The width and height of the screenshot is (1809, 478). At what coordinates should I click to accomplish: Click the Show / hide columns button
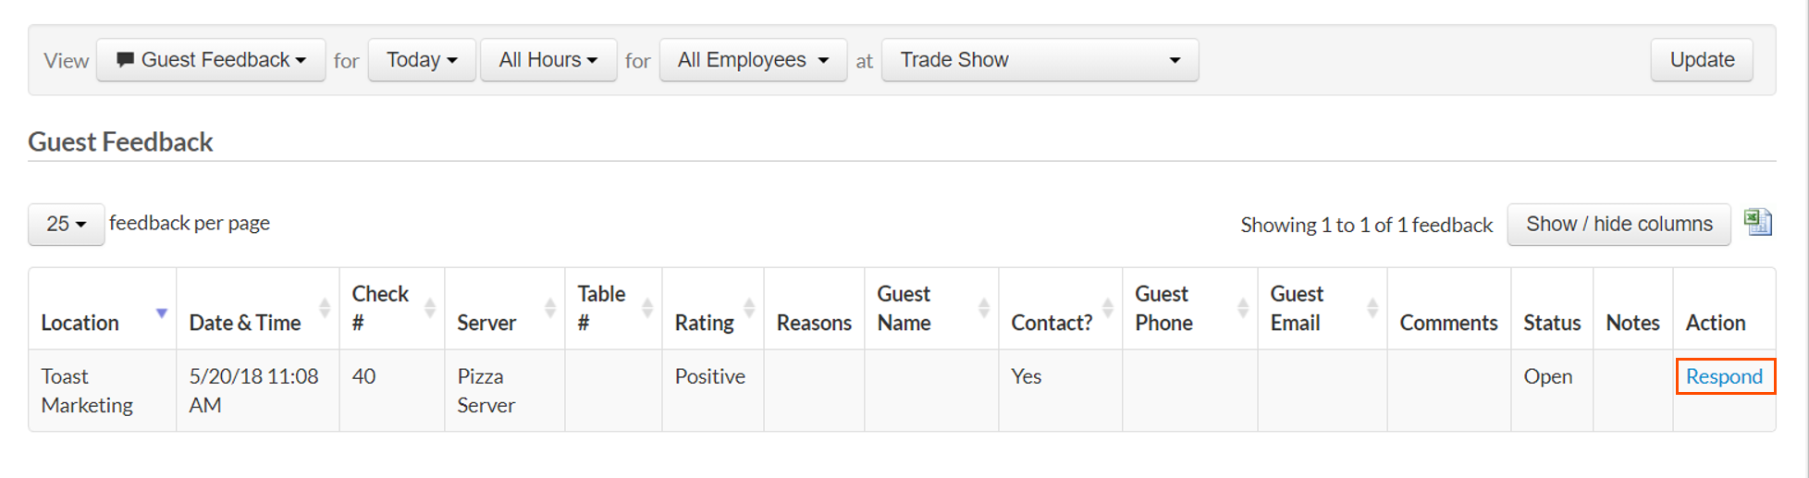pyautogui.click(x=1618, y=225)
